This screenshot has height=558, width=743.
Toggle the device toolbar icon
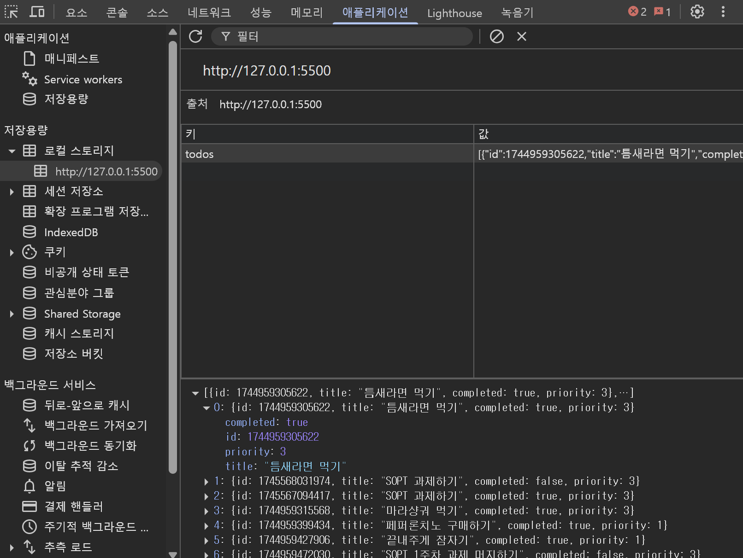coord(37,12)
